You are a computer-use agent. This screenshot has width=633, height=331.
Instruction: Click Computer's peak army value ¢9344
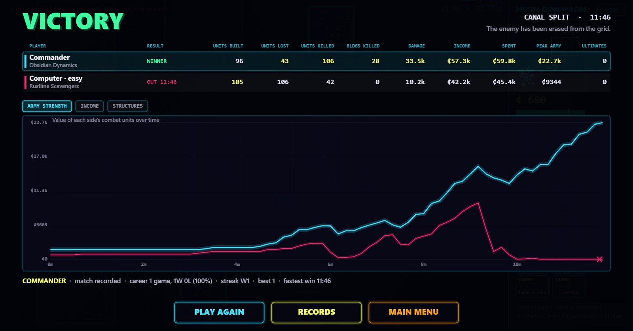552,82
